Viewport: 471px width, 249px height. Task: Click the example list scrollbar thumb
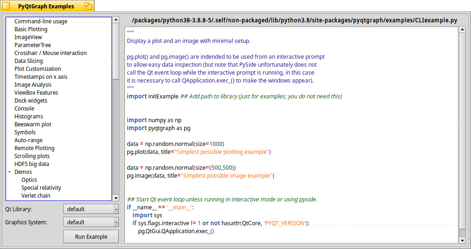point(116,51)
